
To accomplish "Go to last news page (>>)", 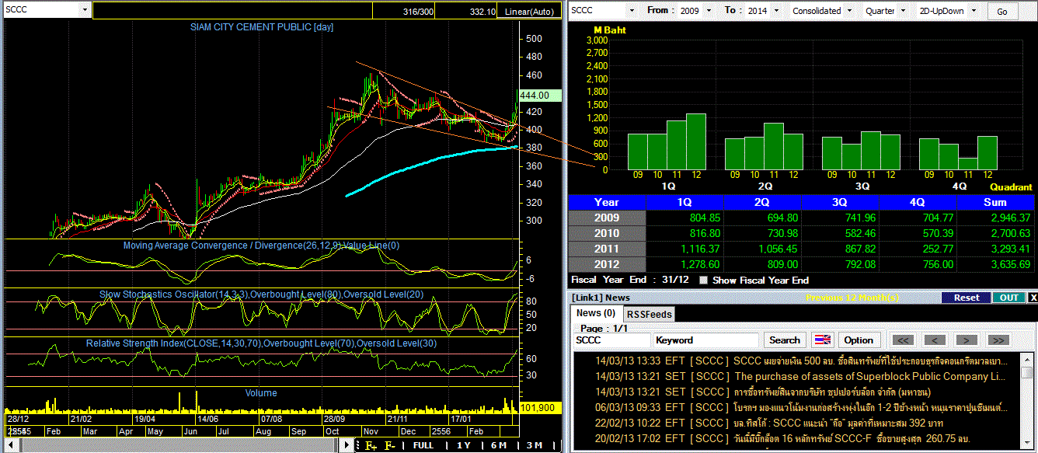I will click(998, 340).
